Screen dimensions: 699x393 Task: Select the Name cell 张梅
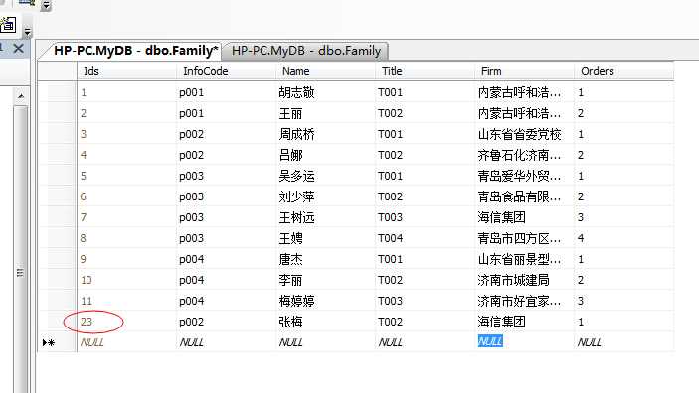click(x=325, y=322)
